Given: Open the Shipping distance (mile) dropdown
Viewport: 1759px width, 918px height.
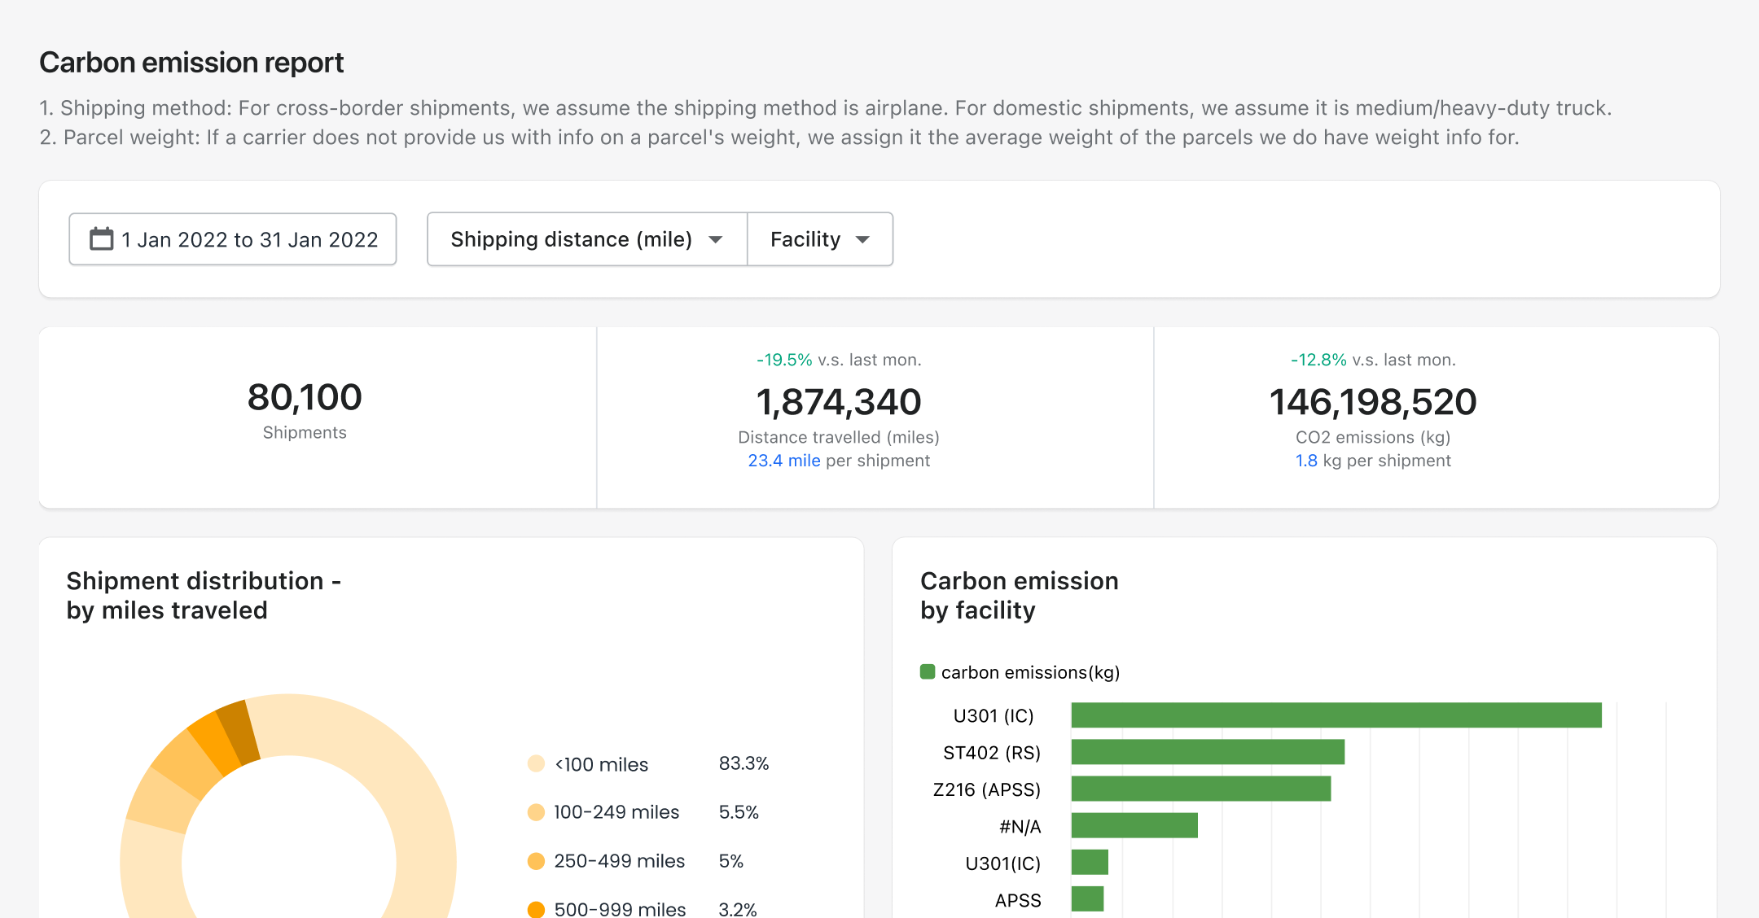Looking at the screenshot, I should pyautogui.click(x=587, y=239).
